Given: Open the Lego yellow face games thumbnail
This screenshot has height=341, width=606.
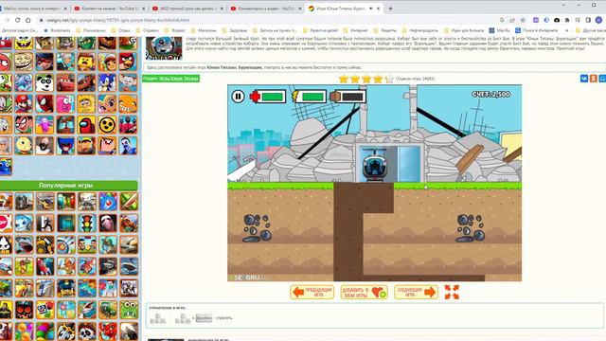Looking at the screenshot, I should [86, 62].
